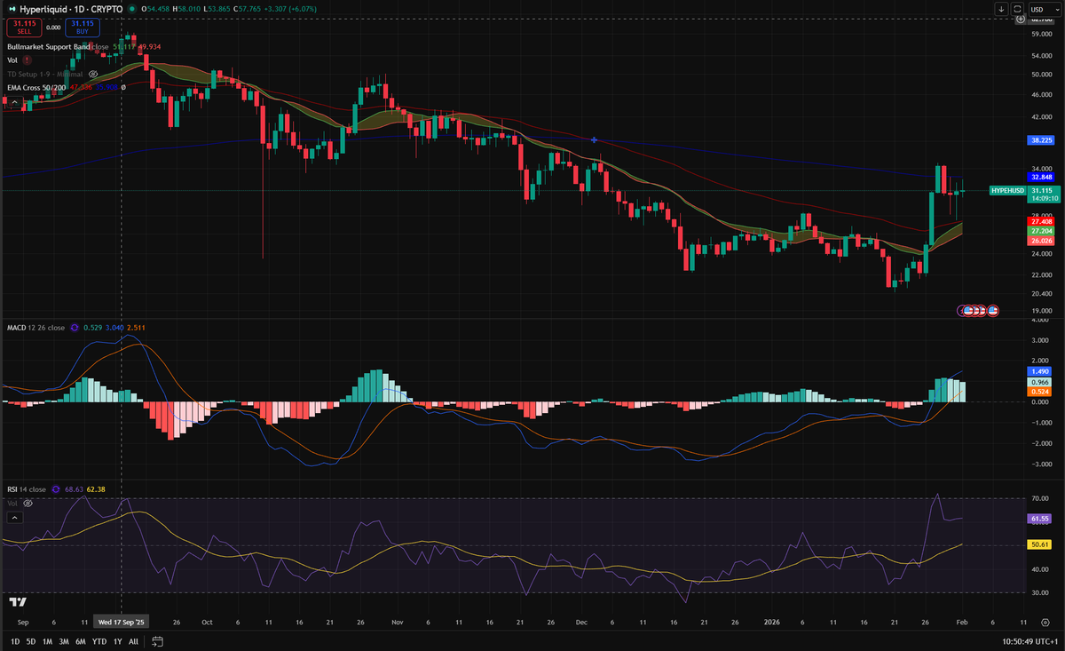Screen dimensions: 1065x651
Task: Open RSI settings via its gear icon
Action: pos(56,489)
